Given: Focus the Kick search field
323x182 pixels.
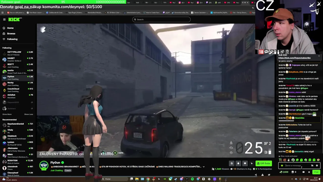Looking at the screenshot, I should tap(161, 19).
